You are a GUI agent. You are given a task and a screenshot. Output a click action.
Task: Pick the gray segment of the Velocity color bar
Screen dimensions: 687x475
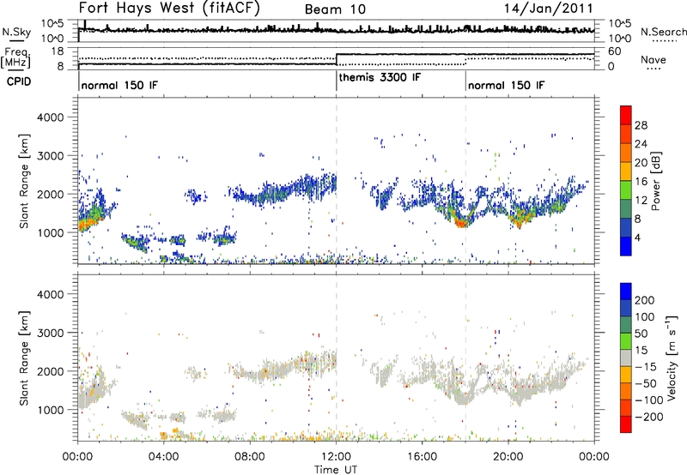coord(626,358)
